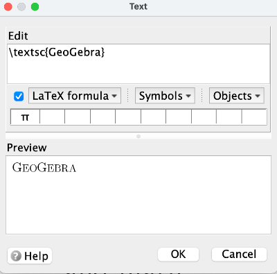The width and height of the screenshot is (277, 274).
Task: Click the arrow on the Objects dropdown
Action: (x=258, y=96)
